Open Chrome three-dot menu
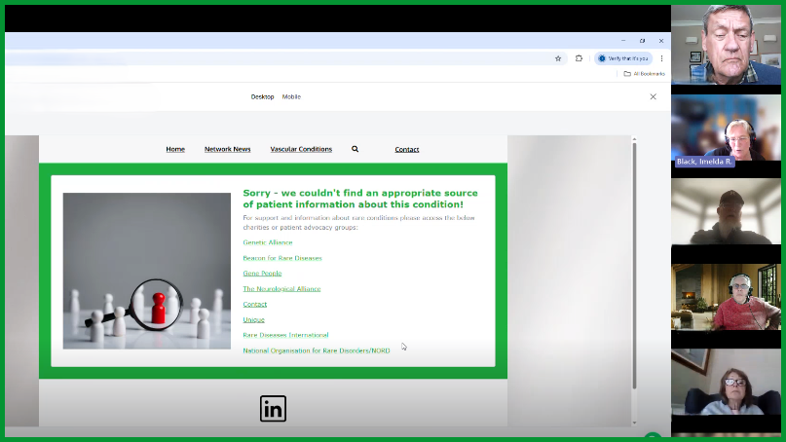 [x=662, y=58]
